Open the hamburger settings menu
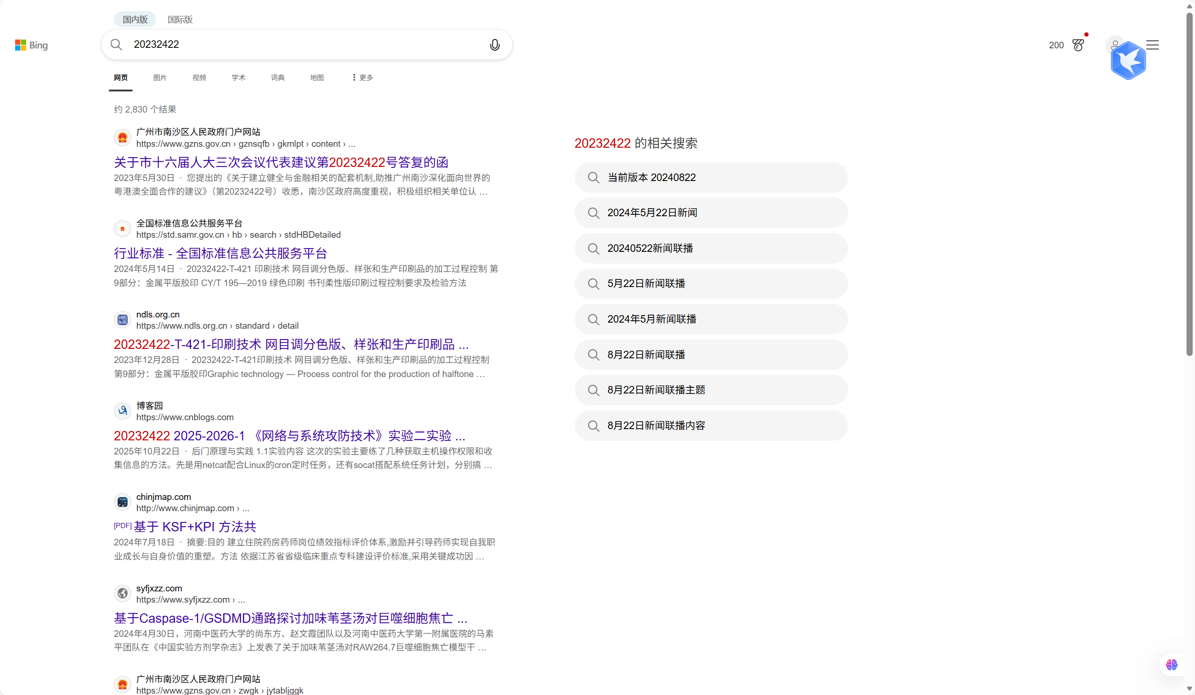The height and width of the screenshot is (695, 1195). (x=1152, y=45)
